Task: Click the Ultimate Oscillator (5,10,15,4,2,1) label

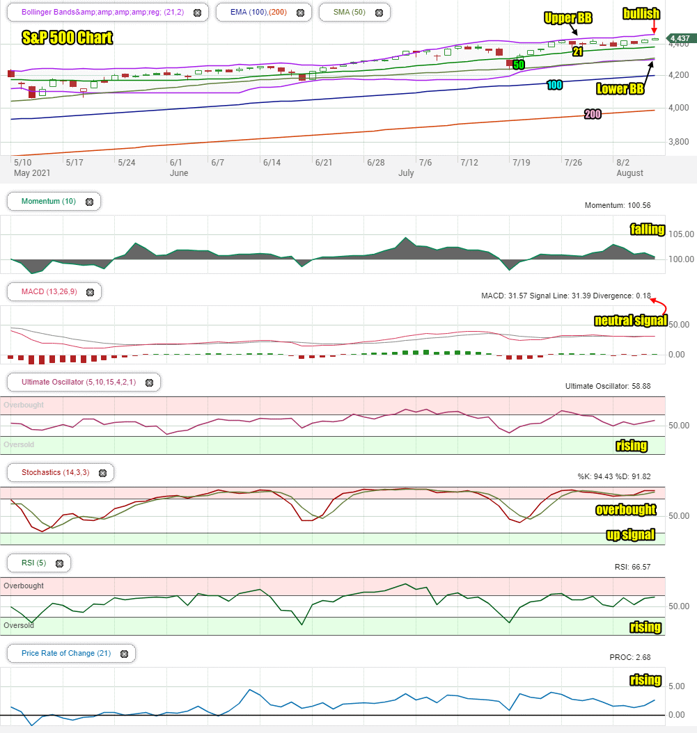Action: pos(79,382)
